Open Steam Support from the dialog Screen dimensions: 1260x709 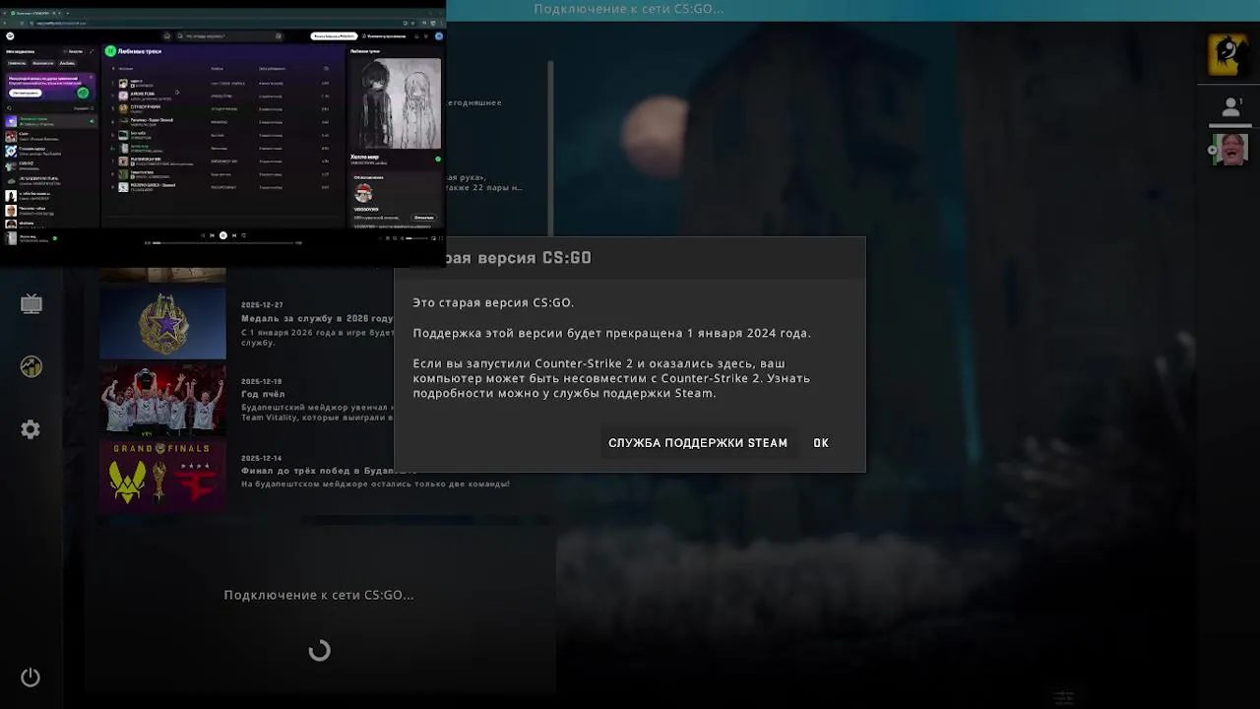coord(697,443)
